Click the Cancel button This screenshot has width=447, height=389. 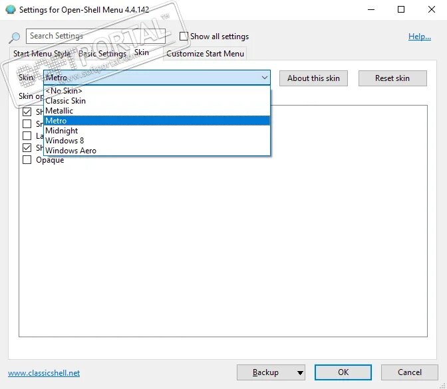tap(409, 372)
